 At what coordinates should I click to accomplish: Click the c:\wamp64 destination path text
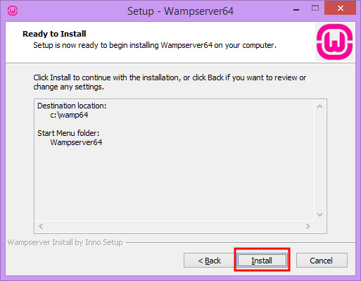(x=69, y=115)
